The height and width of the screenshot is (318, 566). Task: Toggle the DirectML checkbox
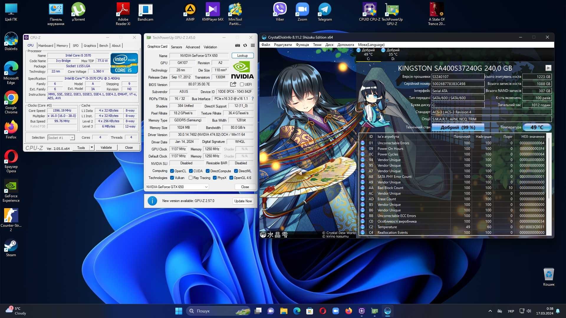click(236, 171)
